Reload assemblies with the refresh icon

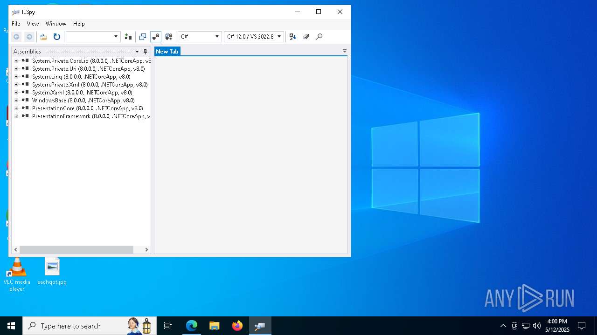[57, 37]
